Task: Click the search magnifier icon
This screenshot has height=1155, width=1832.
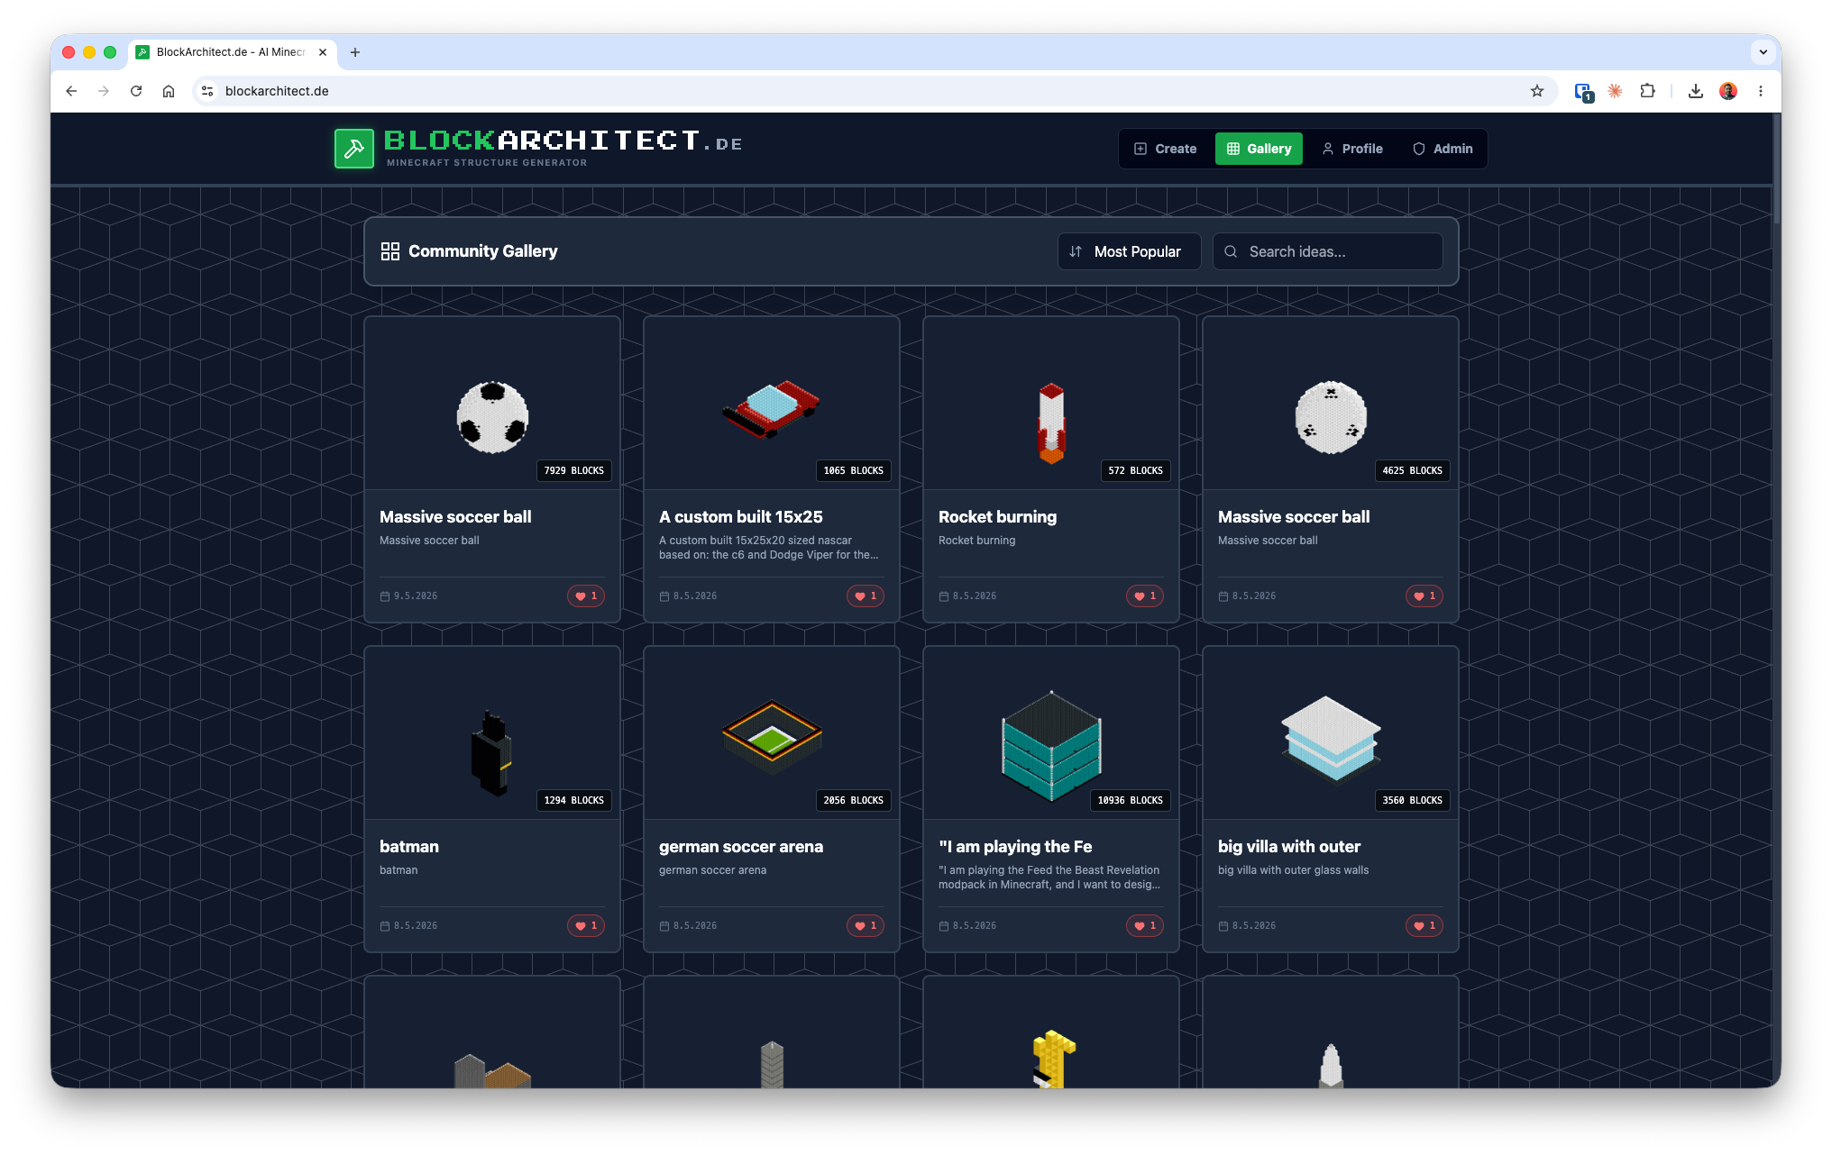Action: pyautogui.click(x=1231, y=251)
